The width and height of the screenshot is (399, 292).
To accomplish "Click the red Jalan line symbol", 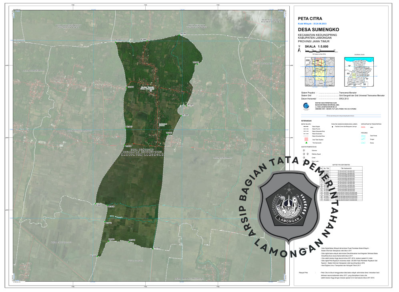I will point(364,127).
